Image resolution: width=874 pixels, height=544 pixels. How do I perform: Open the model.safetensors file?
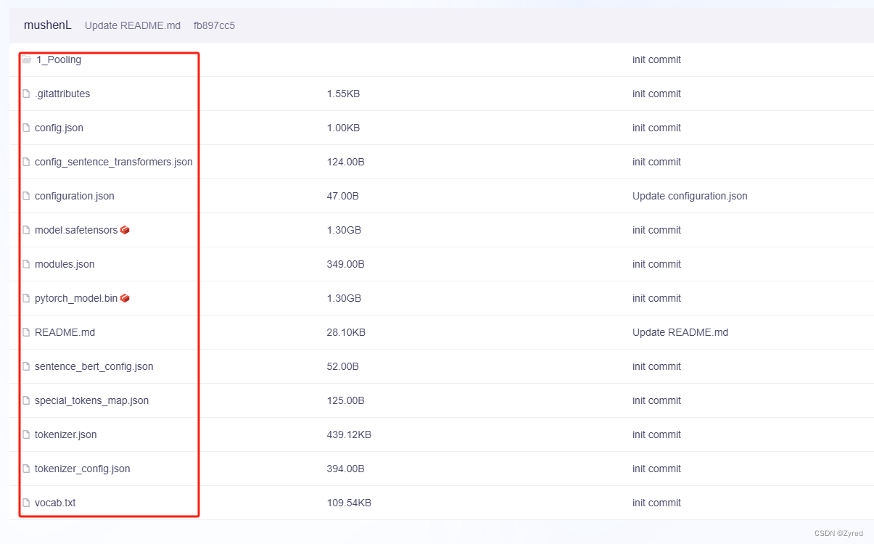tap(76, 230)
